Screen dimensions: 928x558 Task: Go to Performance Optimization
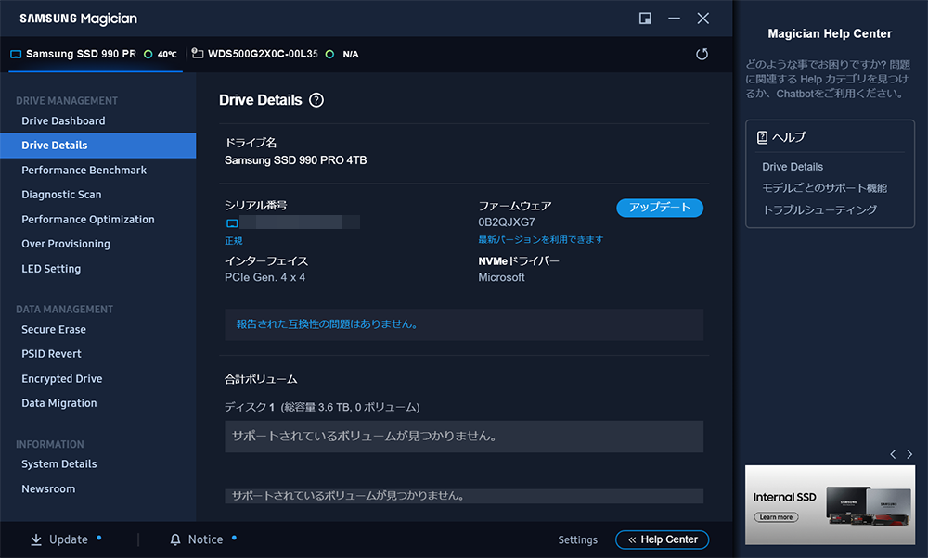(x=88, y=220)
